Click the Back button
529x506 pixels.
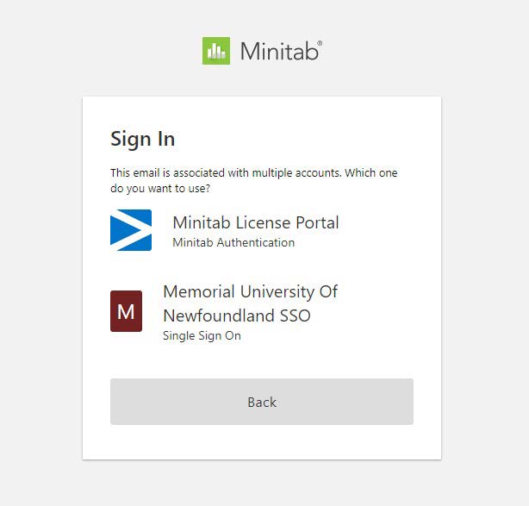pos(262,402)
